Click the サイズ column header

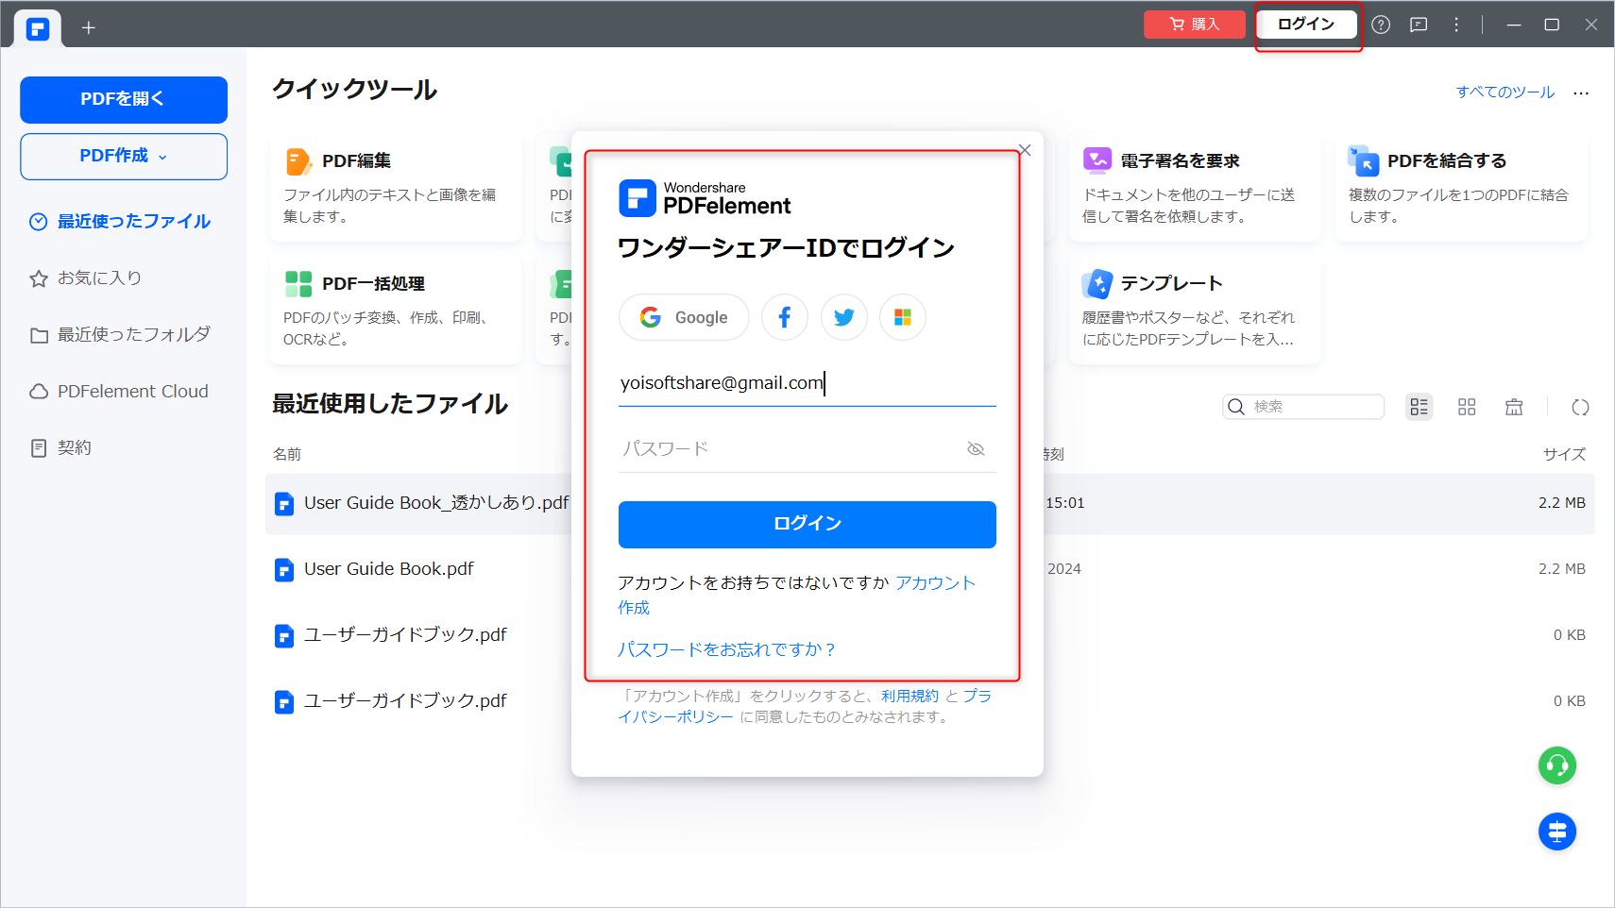click(x=1564, y=454)
